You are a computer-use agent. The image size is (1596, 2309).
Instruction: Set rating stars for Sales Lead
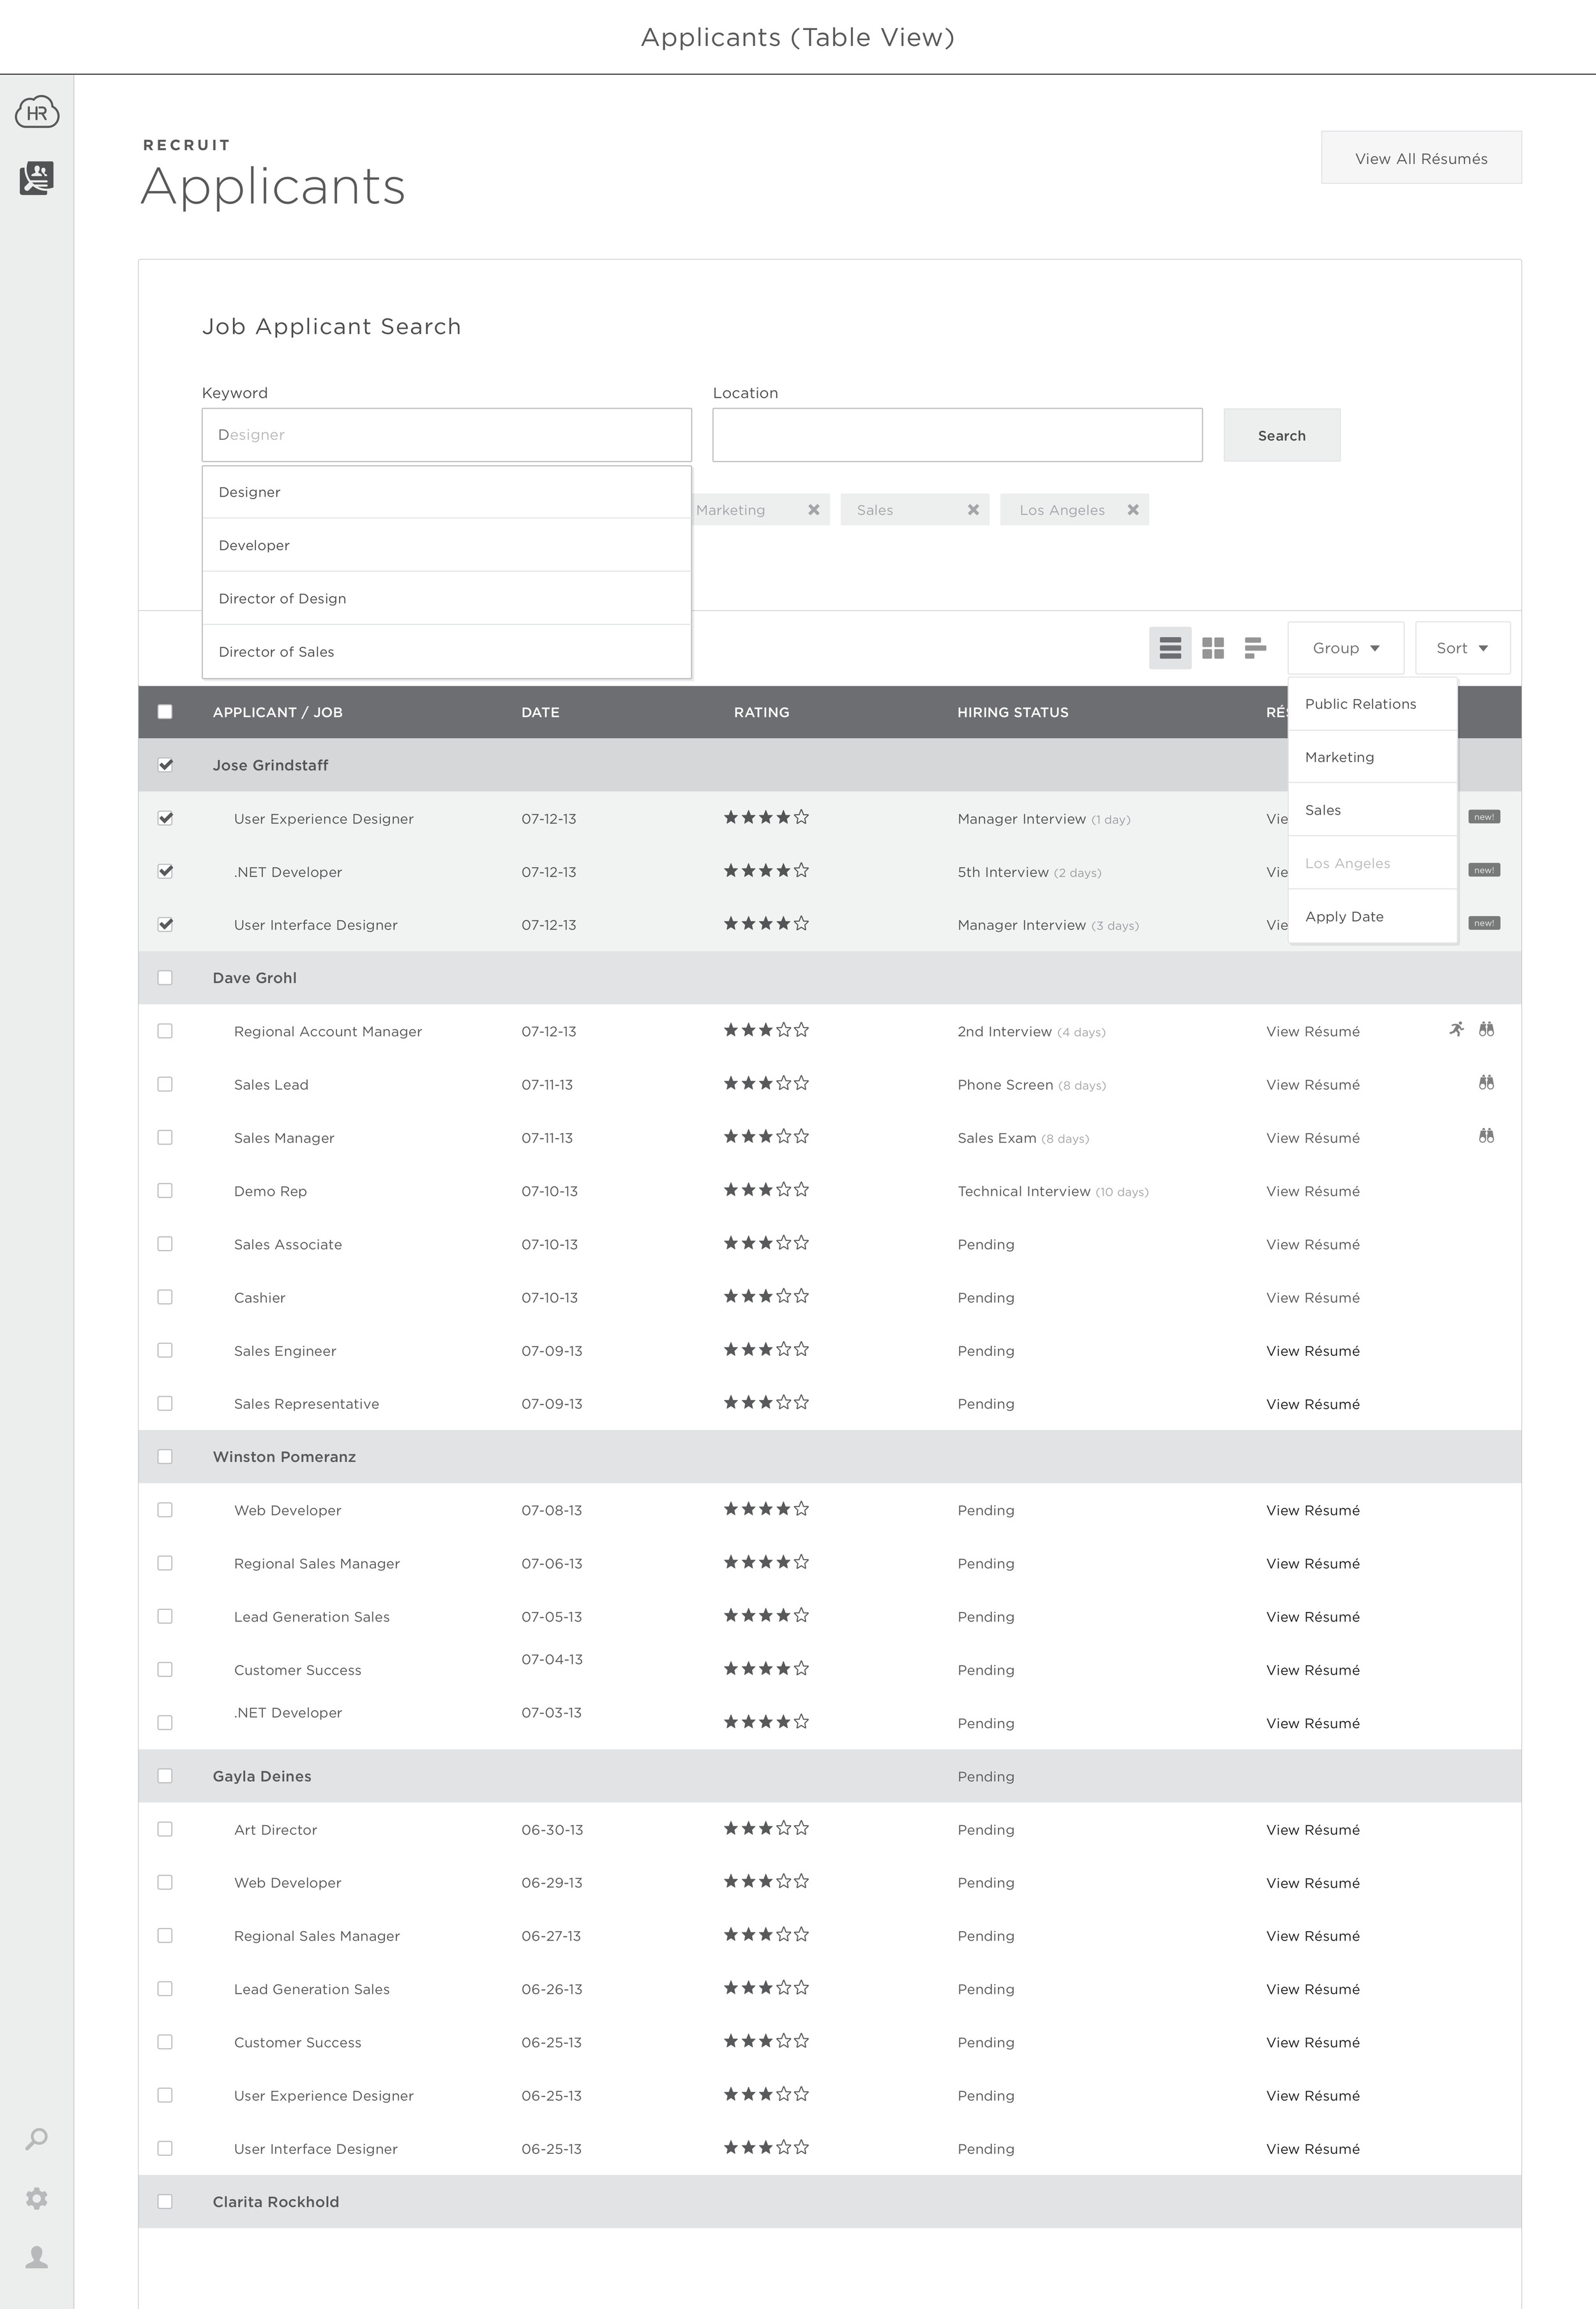click(766, 1083)
